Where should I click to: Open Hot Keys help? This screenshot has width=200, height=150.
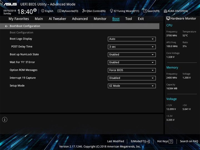(x=165, y=141)
